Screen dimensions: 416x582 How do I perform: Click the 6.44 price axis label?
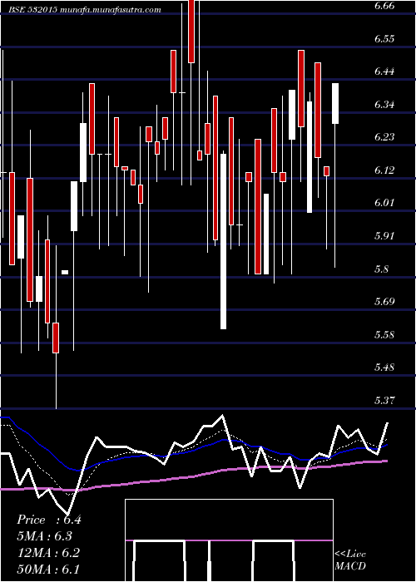tap(384, 72)
